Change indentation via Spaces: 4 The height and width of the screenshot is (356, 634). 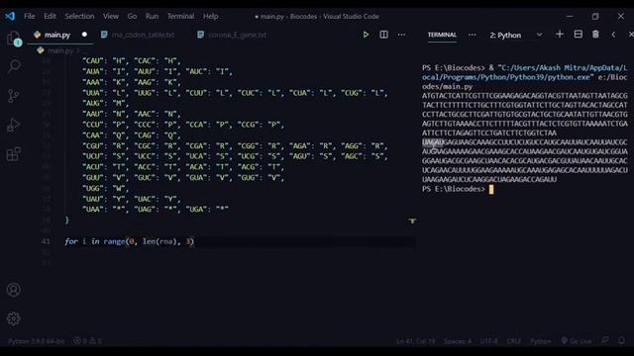(x=458, y=341)
